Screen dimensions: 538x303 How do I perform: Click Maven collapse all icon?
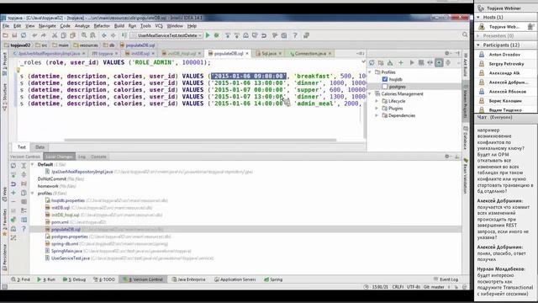pyautogui.click(x=448, y=62)
